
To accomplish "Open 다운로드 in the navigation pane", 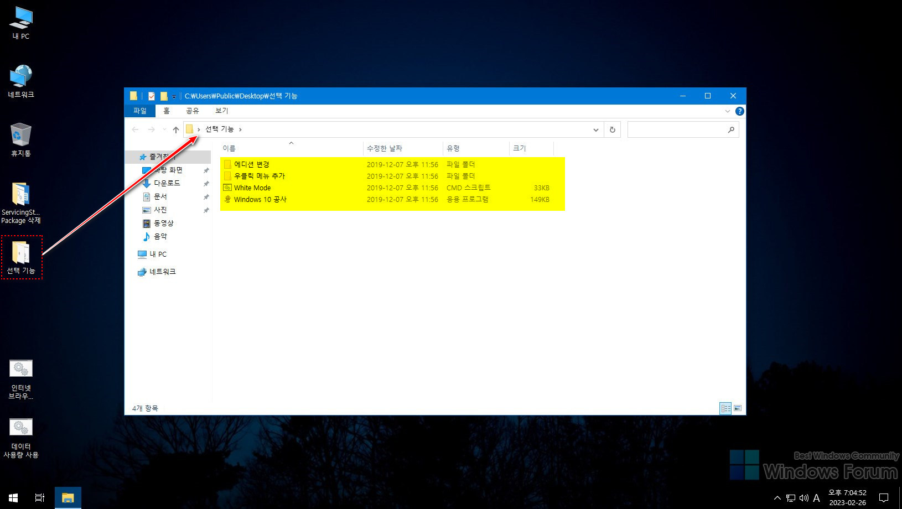I will pyautogui.click(x=167, y=183).
